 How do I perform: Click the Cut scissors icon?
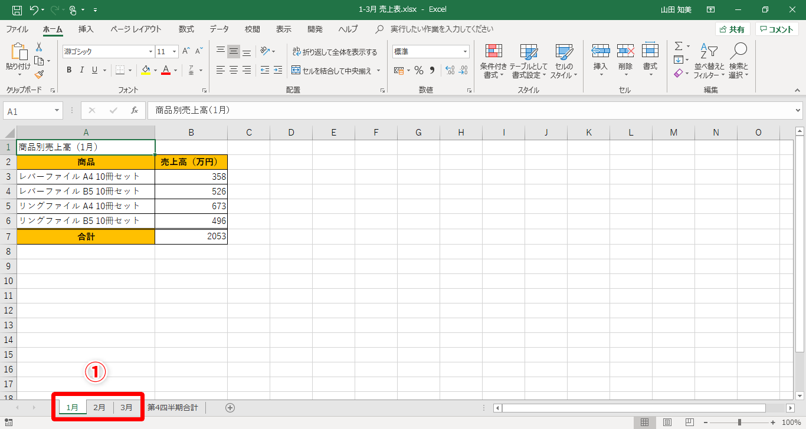(x=39, y=47)
